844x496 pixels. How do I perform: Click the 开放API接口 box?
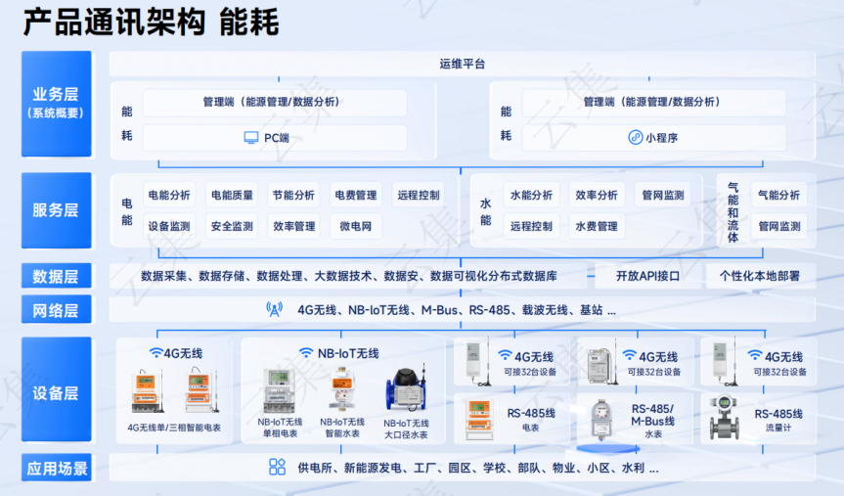(647, 276)
